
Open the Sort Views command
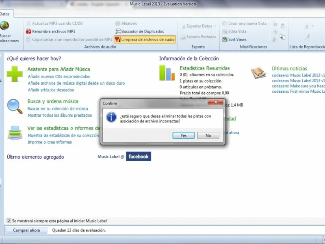click(x=237, y=39)
